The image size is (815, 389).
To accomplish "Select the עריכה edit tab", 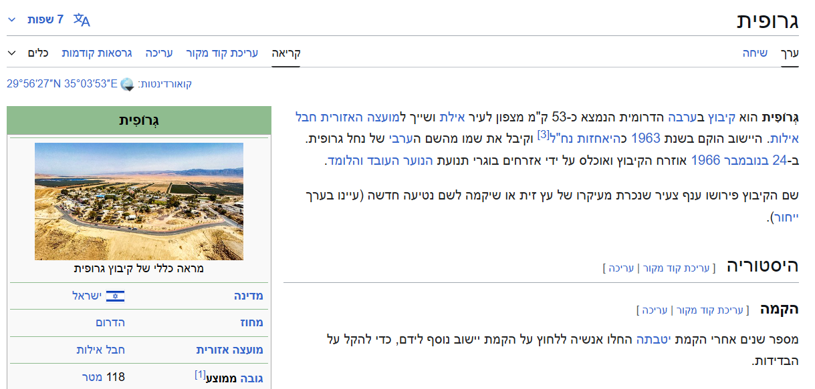I will point(159,53).
